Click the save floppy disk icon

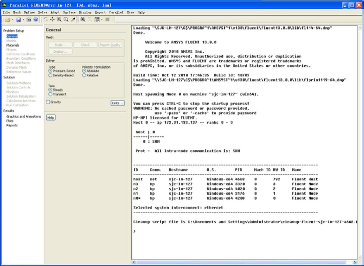pos(18,19)
